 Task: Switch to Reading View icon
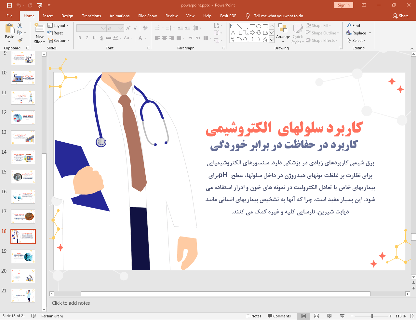(x=329, y=316)
